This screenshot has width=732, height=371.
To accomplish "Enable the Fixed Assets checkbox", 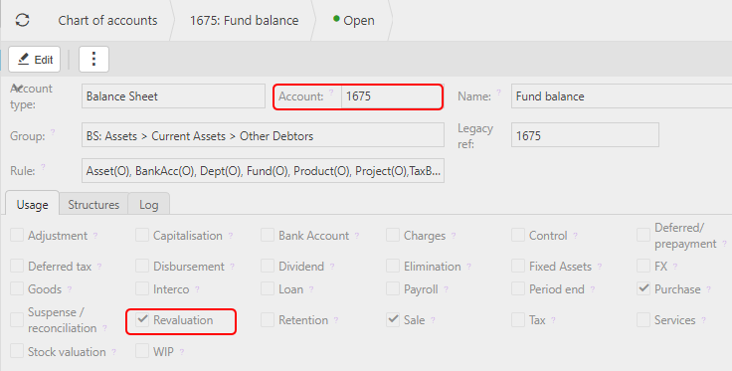I will [x=518, y=266].
